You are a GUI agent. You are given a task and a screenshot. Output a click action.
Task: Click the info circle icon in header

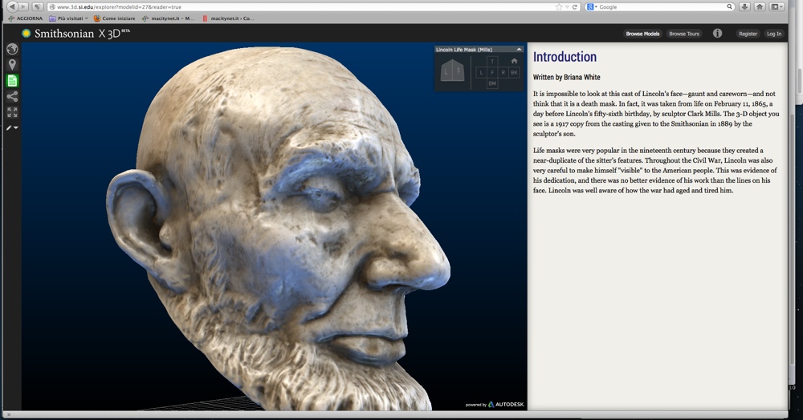coord(717,33)
